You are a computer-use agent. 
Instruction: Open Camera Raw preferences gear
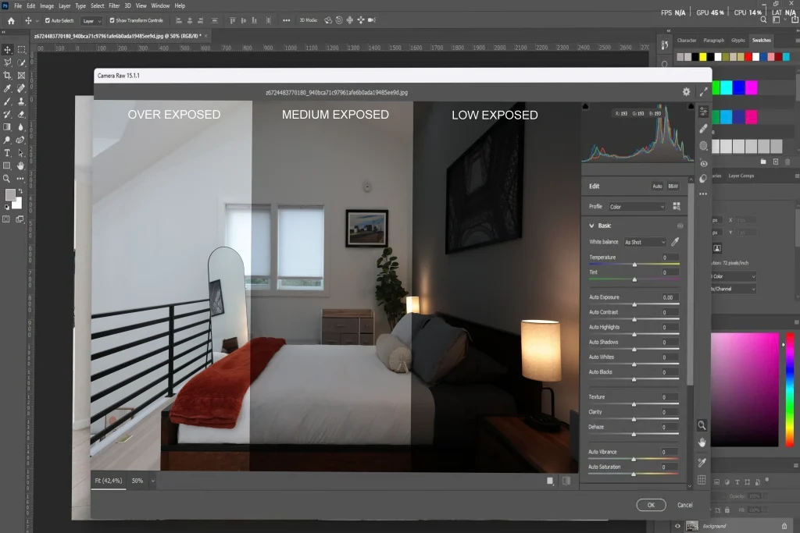[x=687, y=92]
